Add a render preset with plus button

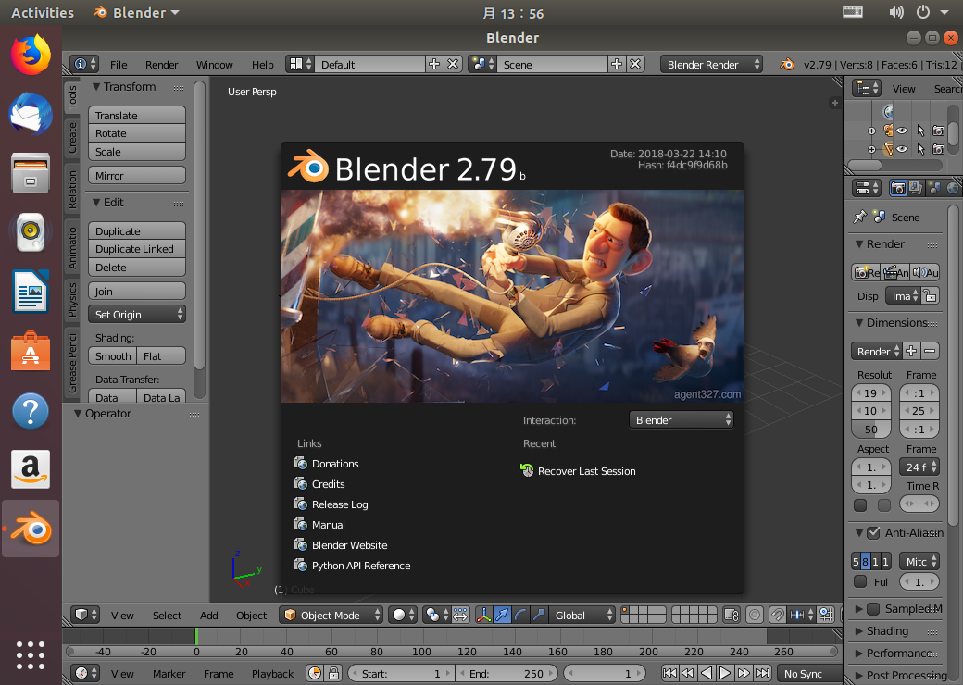coord(911,351)
